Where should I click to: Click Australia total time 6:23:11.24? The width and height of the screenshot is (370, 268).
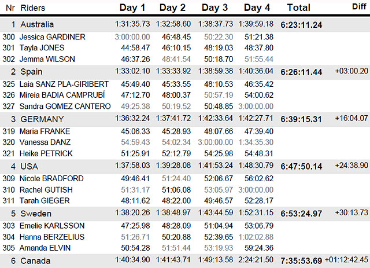coord(301,25)
